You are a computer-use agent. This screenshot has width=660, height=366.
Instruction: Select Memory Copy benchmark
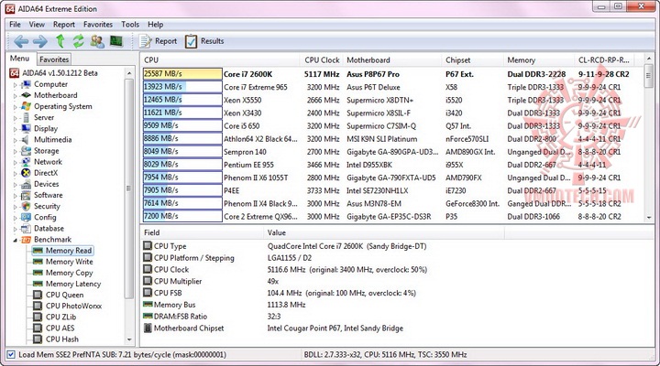coord(69,273)
